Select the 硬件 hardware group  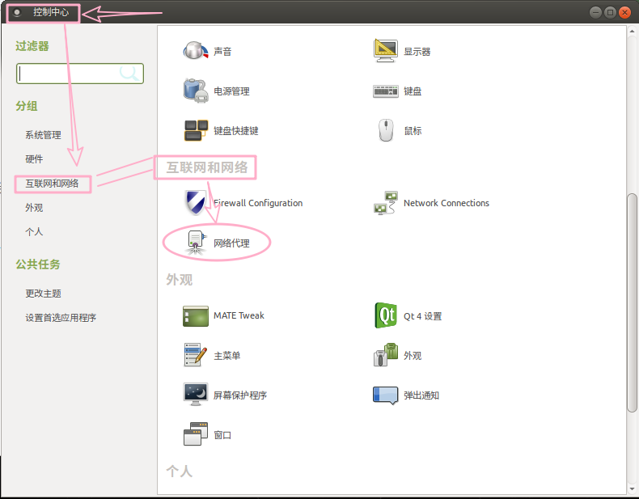click(34, 159)
